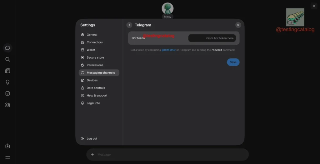
Task: Open Secure store settings section
Action: pyautogui.click(x=99, y=58)
